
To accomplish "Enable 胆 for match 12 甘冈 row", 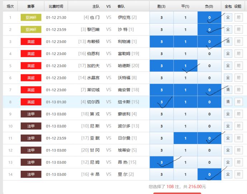I will [x=238, y=150].
